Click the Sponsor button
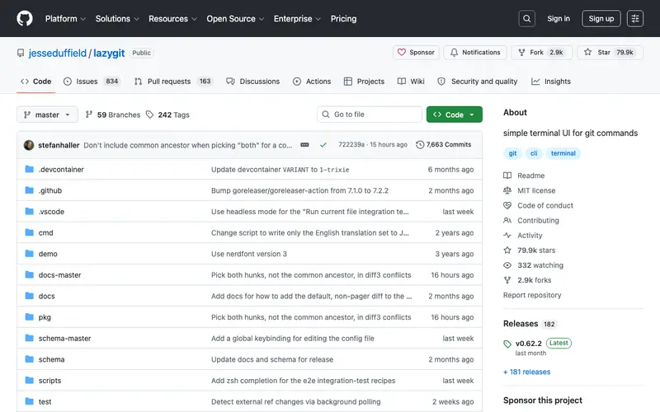The image size is (660, 412). tap(416, 52)
